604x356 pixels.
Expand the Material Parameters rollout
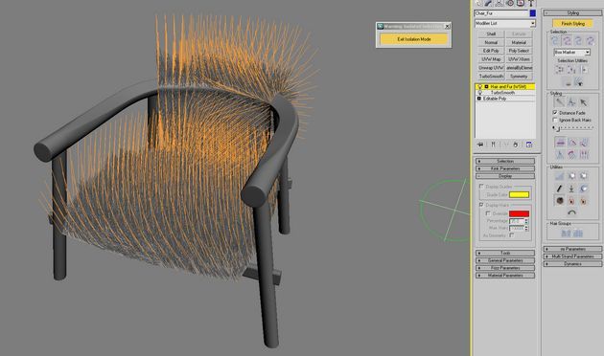(x=505, y=276)
